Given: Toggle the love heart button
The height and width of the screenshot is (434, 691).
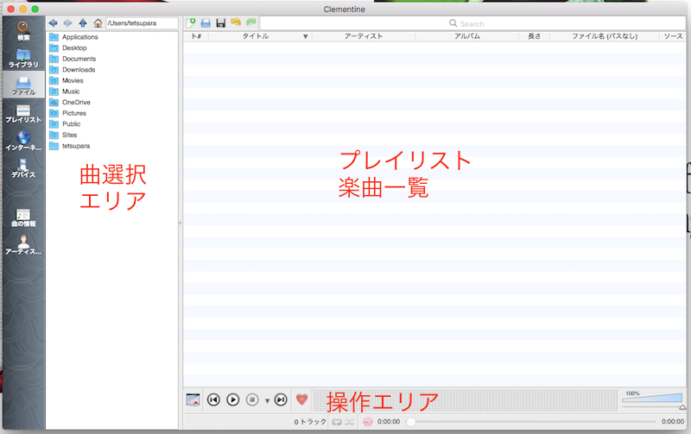Looking at the screenshot, I should 301,399.
